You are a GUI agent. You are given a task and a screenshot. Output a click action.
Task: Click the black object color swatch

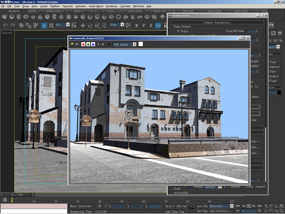(279, 93)
